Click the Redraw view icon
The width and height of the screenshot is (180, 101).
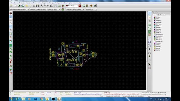tap(48, 6)
